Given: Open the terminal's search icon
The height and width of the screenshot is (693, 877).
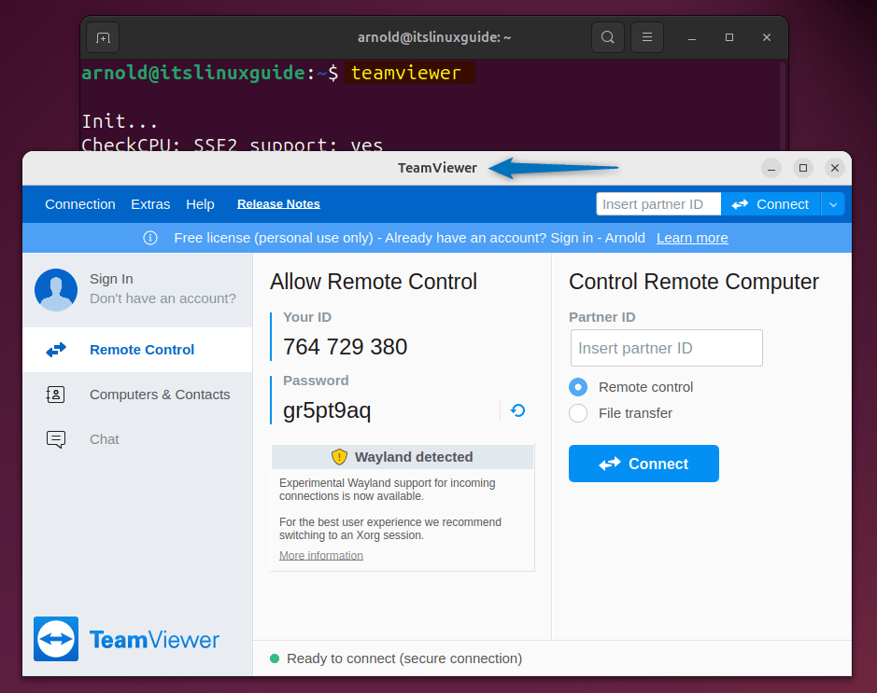Looking at the screenshot, I should pos(607,37).
